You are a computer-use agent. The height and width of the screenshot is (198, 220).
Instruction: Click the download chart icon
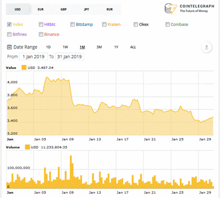[207, 47]
